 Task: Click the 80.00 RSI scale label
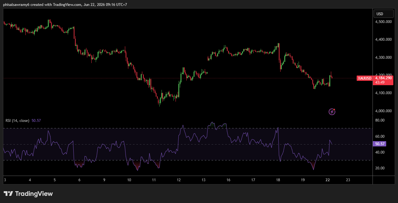coord(380,120)
